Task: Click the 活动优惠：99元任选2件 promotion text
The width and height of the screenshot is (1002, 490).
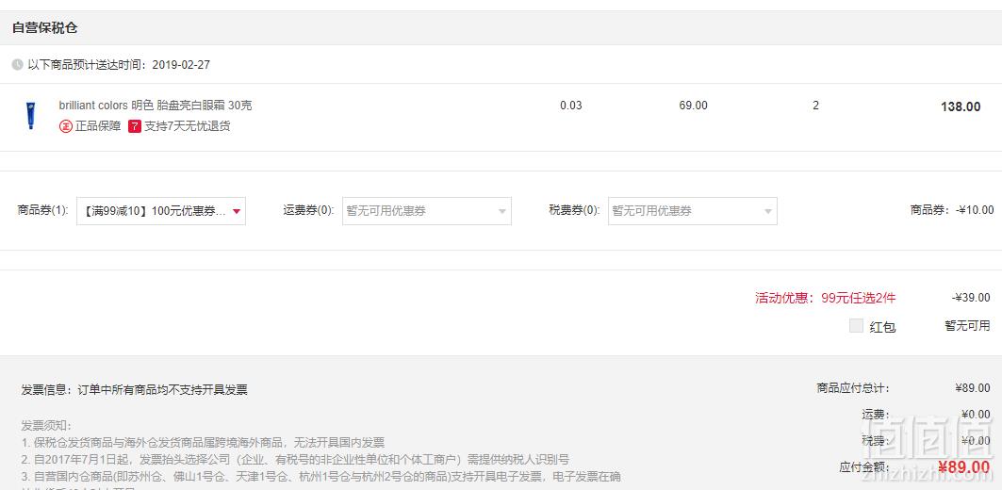Action: click(825, 298)
